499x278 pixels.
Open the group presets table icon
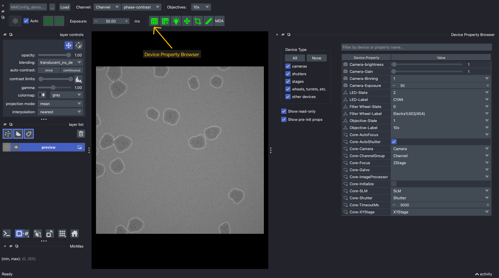[165, 21]
